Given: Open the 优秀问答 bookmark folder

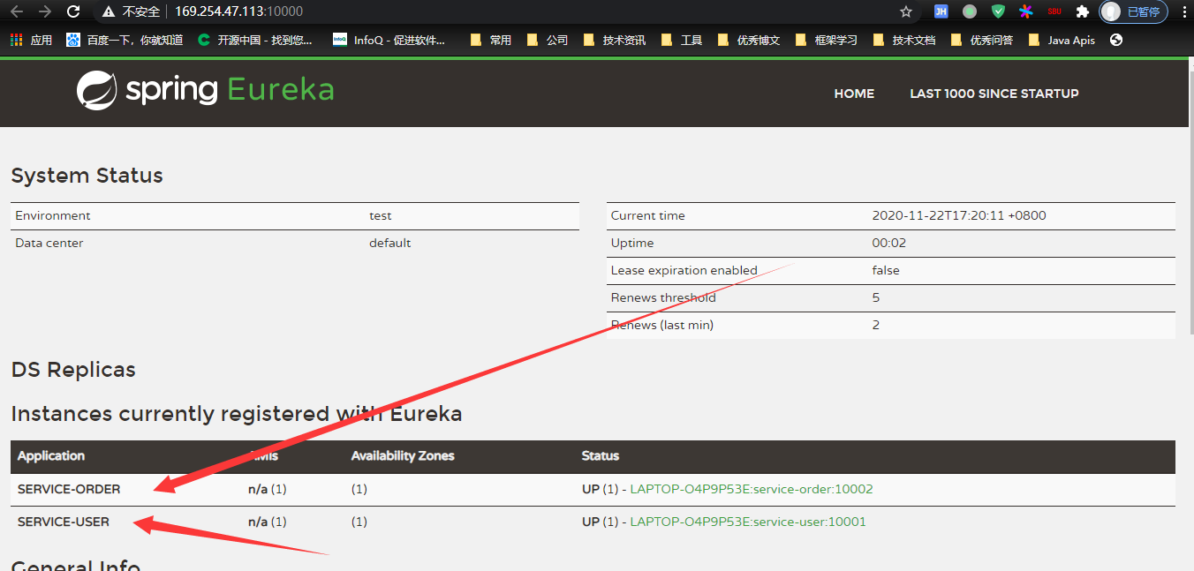Looking at the screenshot, I should pyautogui.click(x=981, y=40).
